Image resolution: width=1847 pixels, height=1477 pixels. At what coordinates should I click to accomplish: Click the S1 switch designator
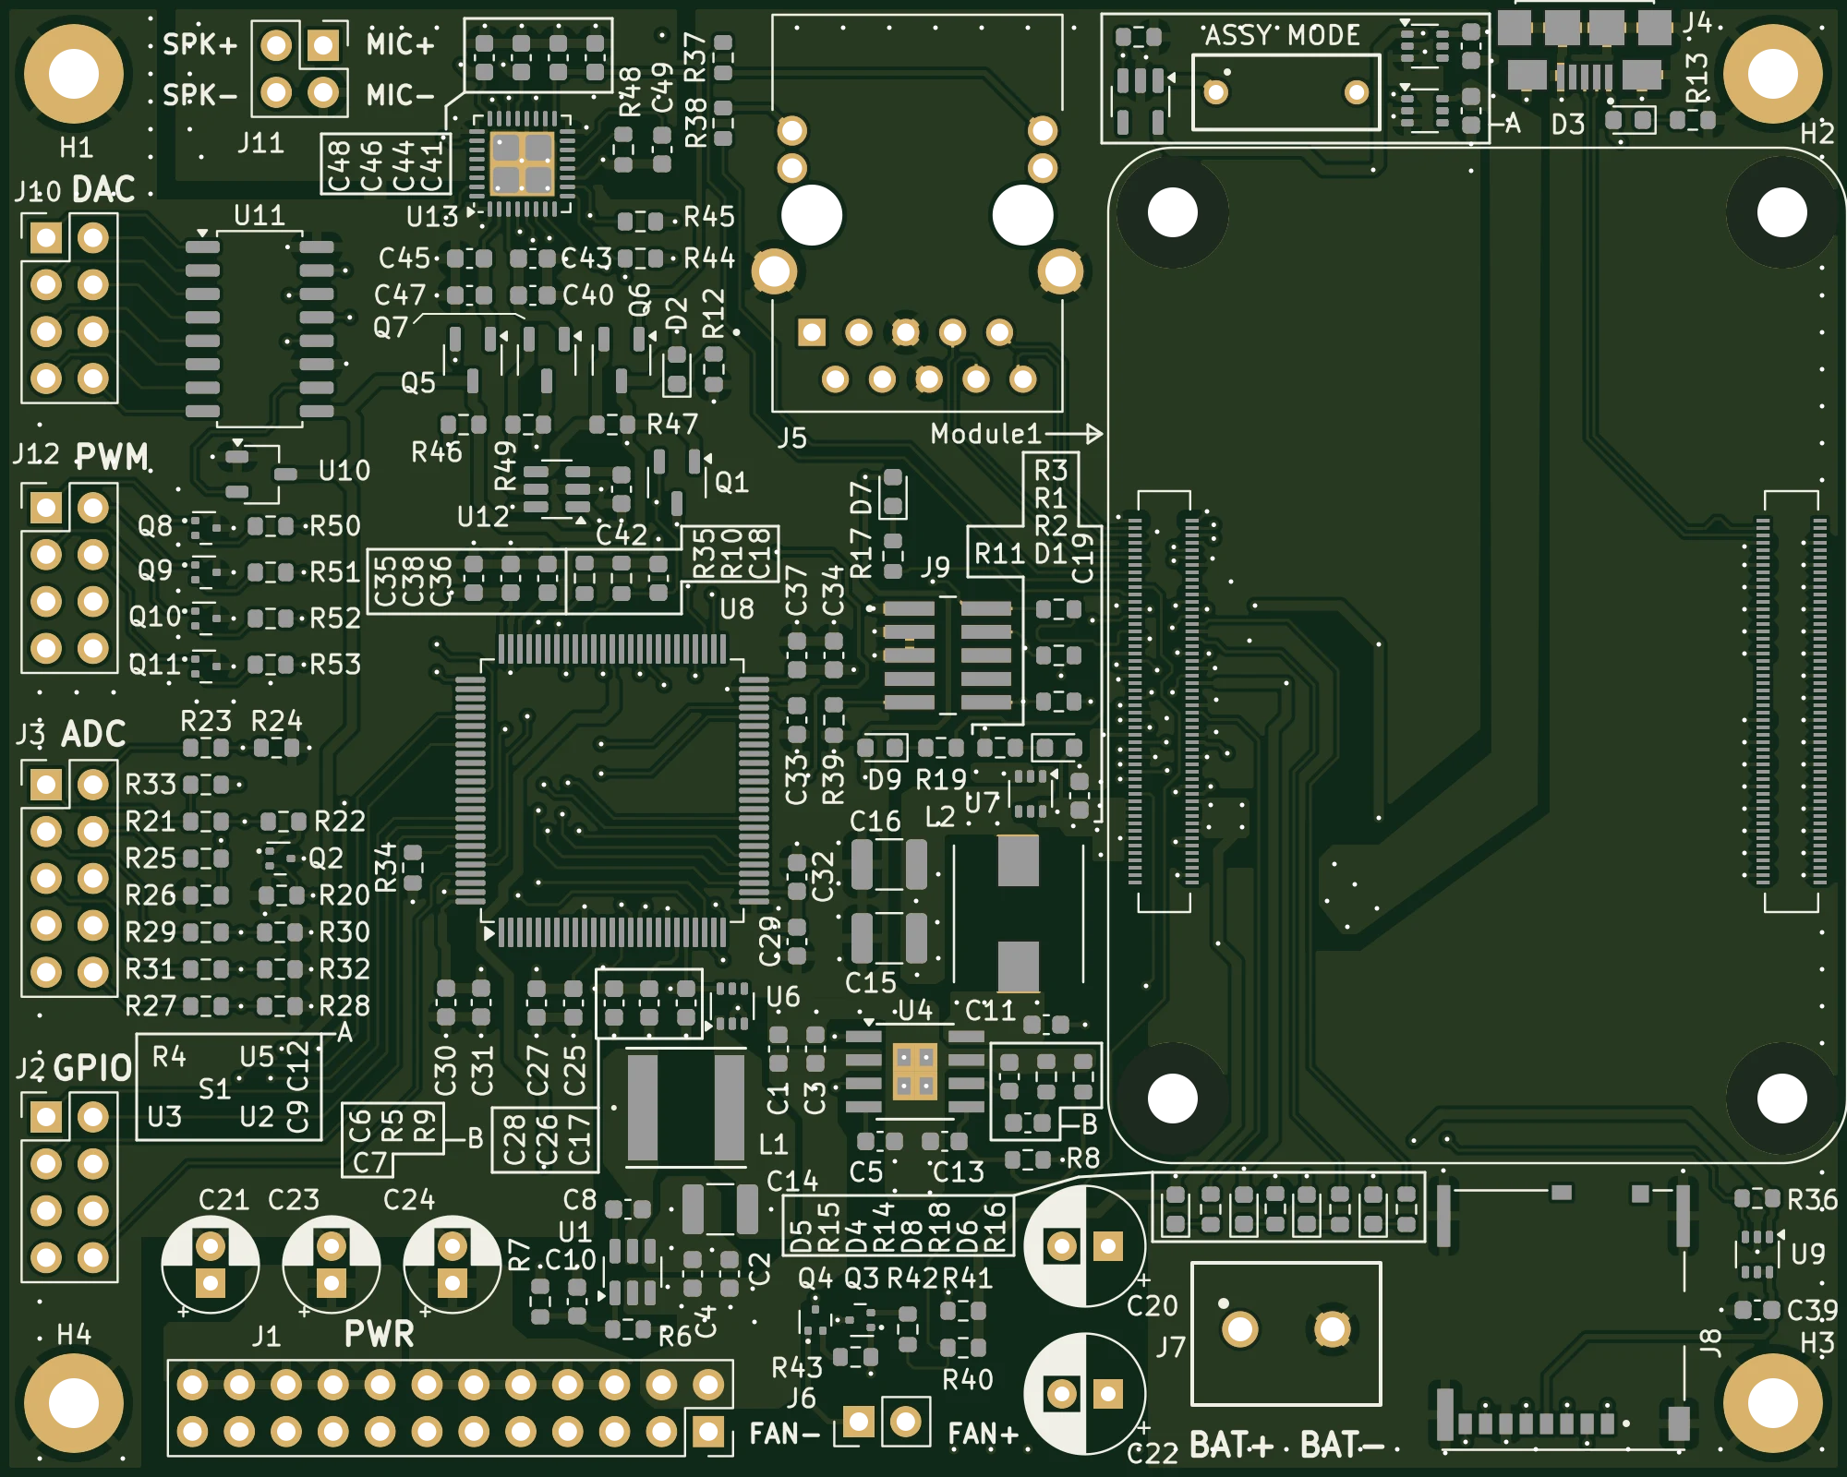click(214, 1089)
